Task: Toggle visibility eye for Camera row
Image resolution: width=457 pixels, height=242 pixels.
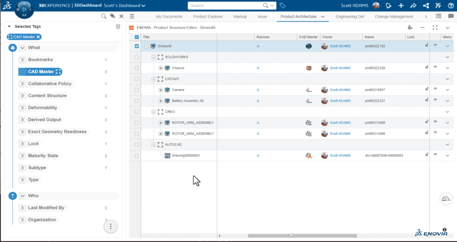Action: pyautogui.click(x=435, y=89)
